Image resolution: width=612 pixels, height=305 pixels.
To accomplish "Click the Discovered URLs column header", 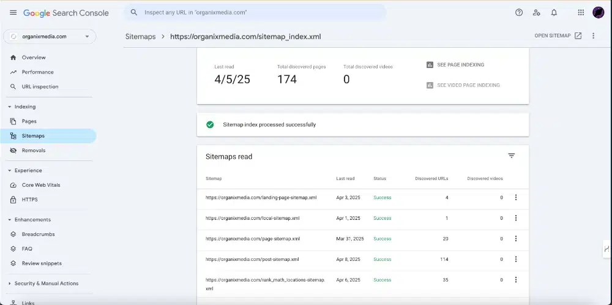I will coord(431,178).
